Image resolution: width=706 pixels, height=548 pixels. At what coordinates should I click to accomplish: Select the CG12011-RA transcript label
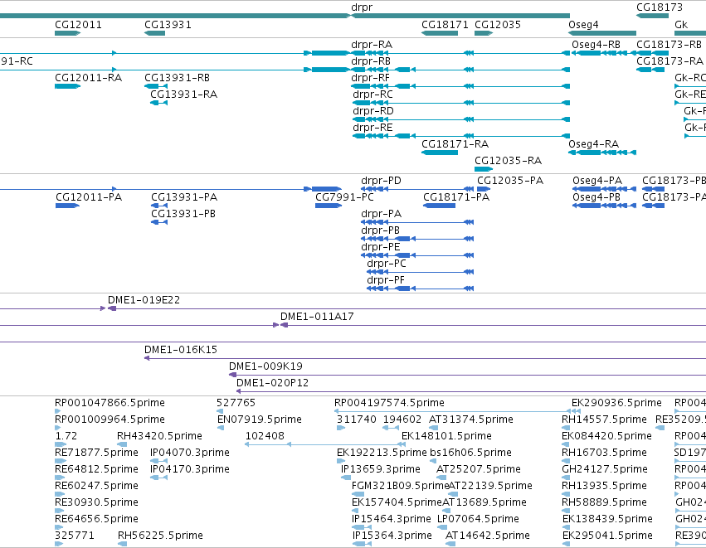click(x=88, y=78)
